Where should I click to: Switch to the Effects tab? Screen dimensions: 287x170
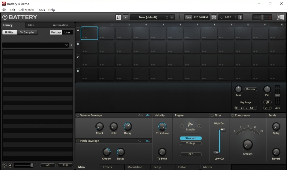[107, 167]
